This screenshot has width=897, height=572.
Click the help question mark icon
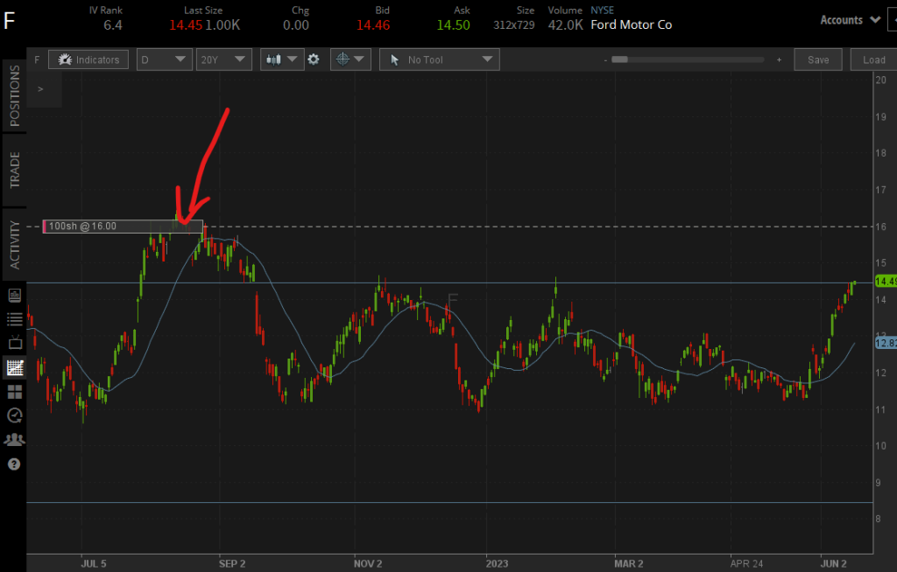pyautogui.click(x=14, y=464)
